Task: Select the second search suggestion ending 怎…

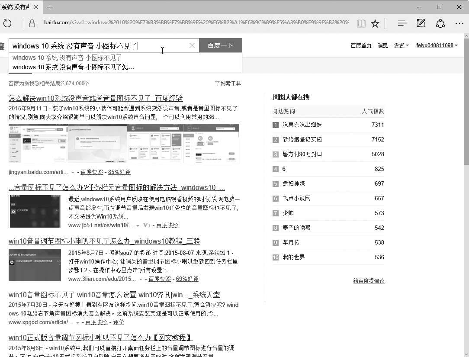Action: point(74,67)
